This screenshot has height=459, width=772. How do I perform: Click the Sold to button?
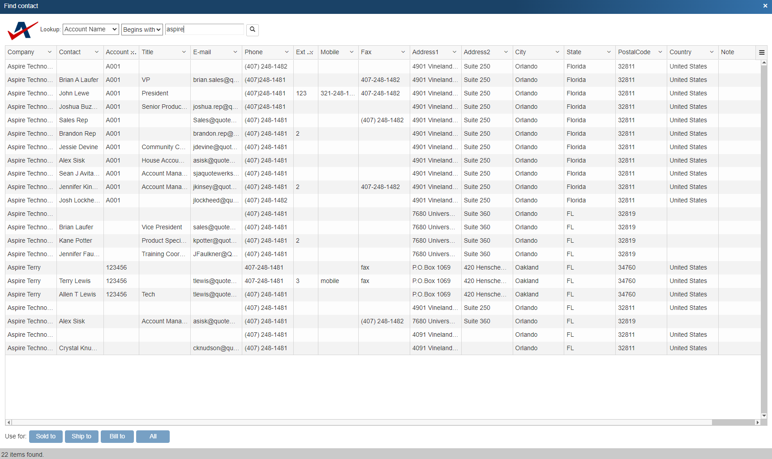pyautogui.click(x=46, y=437)
